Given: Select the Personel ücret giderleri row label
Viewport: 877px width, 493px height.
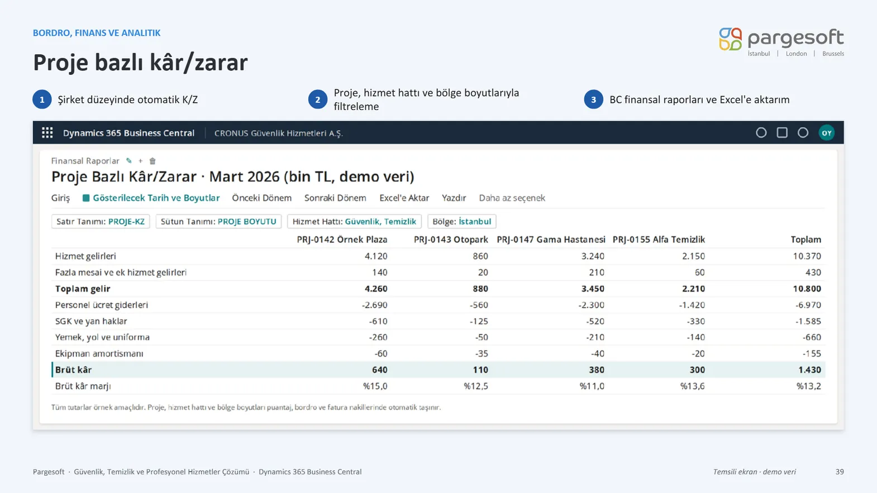Looking at the screenshot, I should pyautogui.click(x=102, y=305).
